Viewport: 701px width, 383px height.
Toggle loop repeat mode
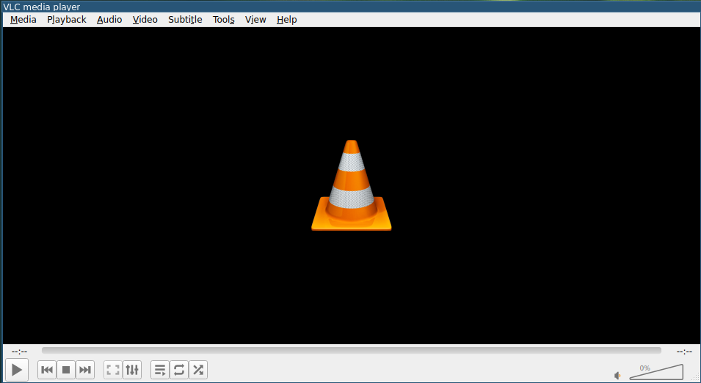pyautogui.click(x=179, y=370)
